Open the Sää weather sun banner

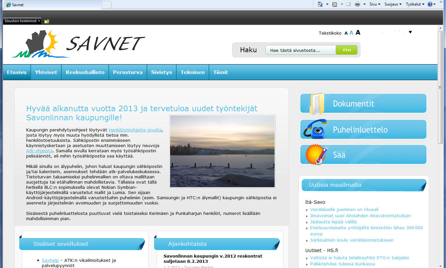363,155
